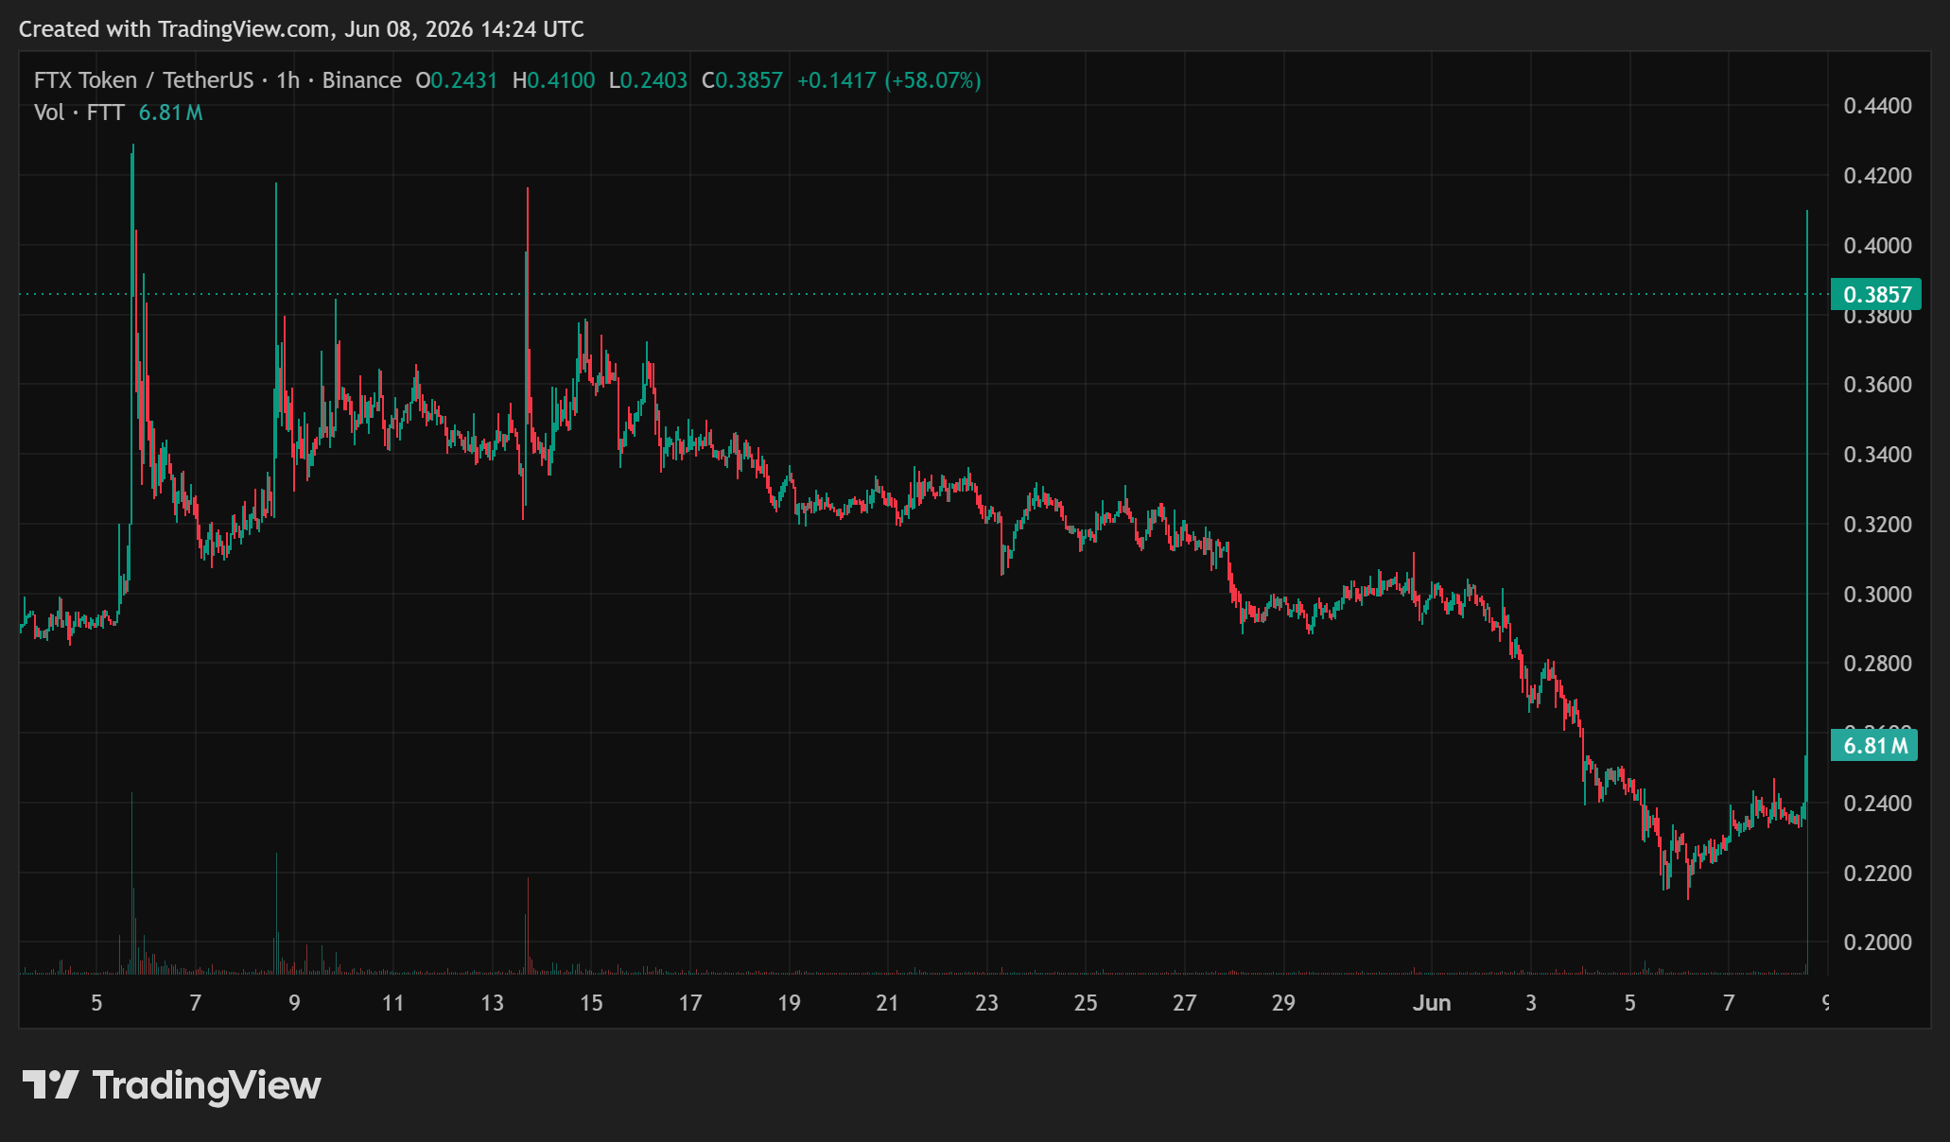Screen dimensions: 1950x1142
Task: Click the 21 date label on time axis
Action: [887, 1003]
